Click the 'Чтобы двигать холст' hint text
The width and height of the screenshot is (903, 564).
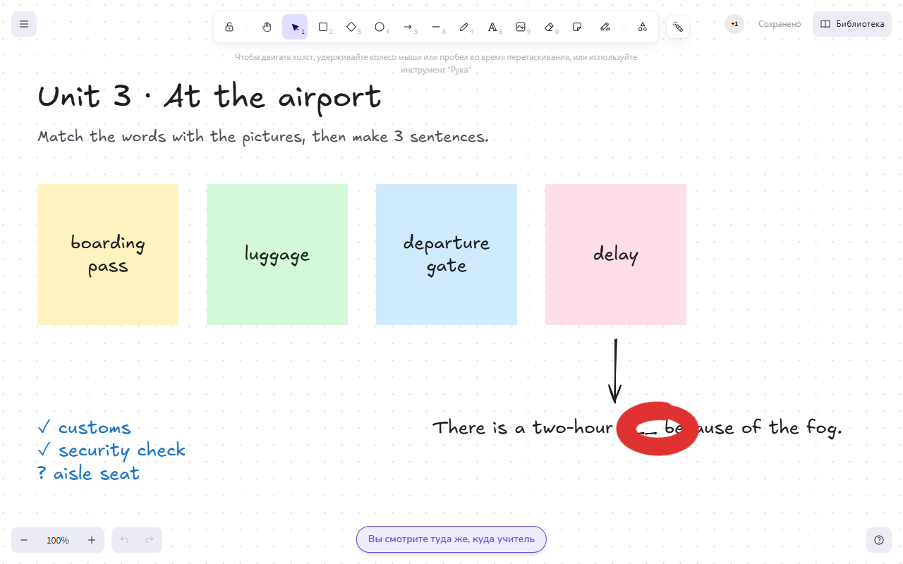[x=436, y=63]
